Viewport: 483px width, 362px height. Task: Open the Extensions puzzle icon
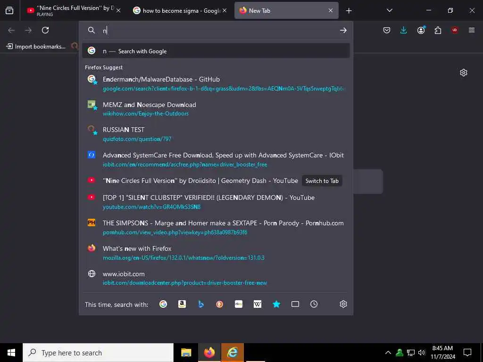pyautogui.click(x=438, y=30)
